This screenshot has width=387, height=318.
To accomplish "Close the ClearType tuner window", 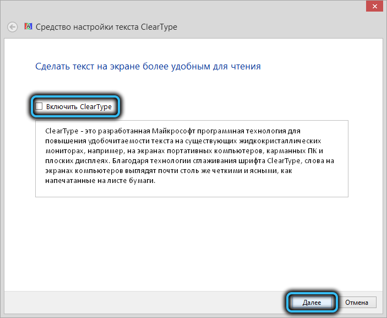I will tap(375, 6).
